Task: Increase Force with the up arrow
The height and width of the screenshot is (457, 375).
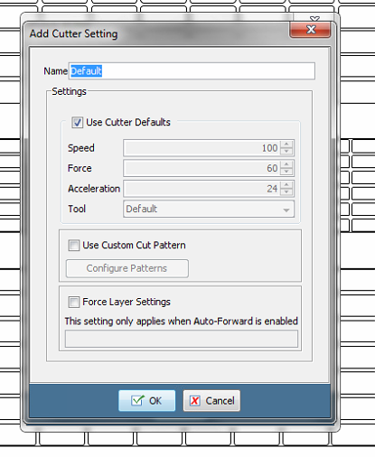Action: tap(286, 164)
